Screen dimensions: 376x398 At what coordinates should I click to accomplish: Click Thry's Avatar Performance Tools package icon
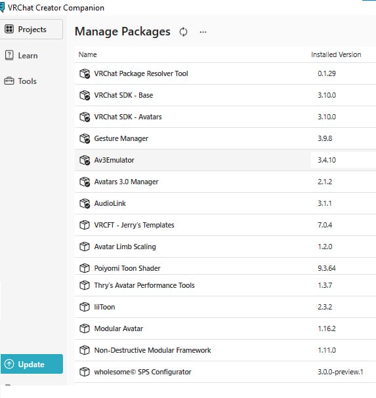point(85,285)
